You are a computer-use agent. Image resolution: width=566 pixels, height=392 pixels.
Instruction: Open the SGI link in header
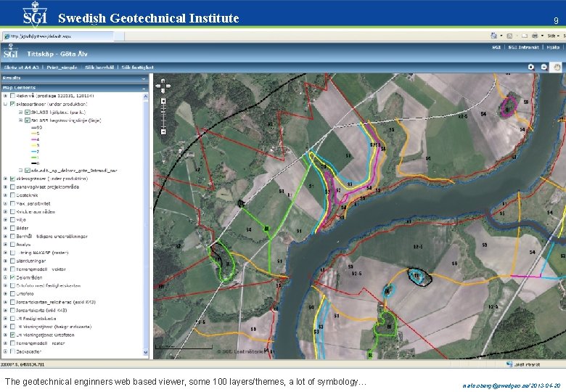pos(496,47)
